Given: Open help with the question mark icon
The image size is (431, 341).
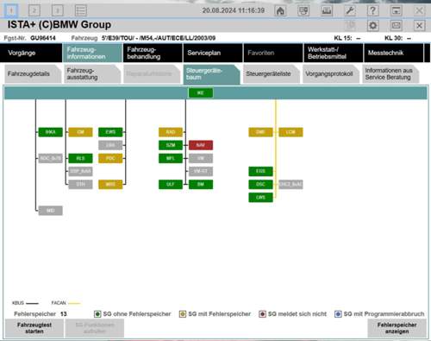Looking at the screenshot, I should (372, 11).
